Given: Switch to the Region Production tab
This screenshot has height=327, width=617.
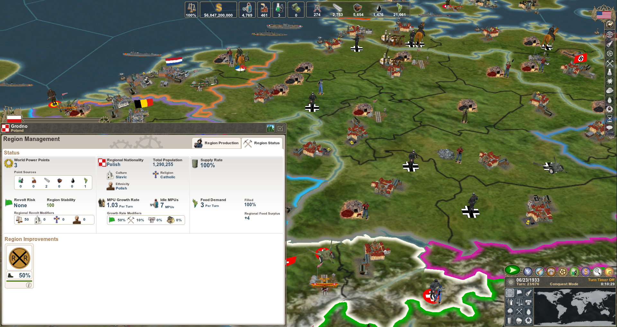Looking at the screenshot, I should point(216,143).
